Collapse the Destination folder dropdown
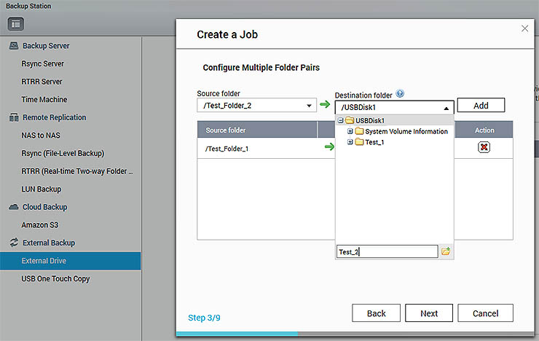Screen dimensions: 539x341 [x=446, y=107]
